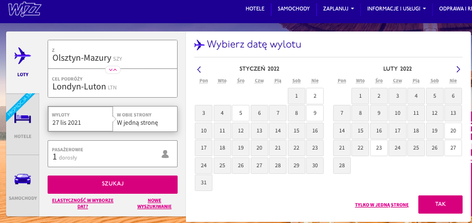Click the Wyloty departure date field

[x=80, y=119]
